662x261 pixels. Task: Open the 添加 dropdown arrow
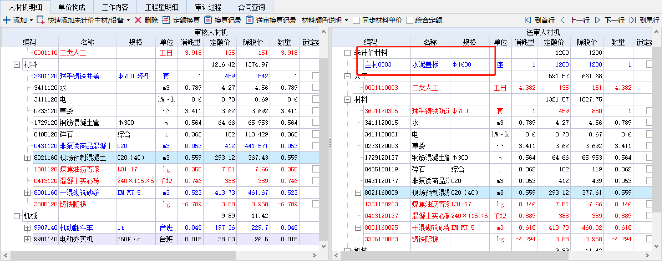click(31, 20)
